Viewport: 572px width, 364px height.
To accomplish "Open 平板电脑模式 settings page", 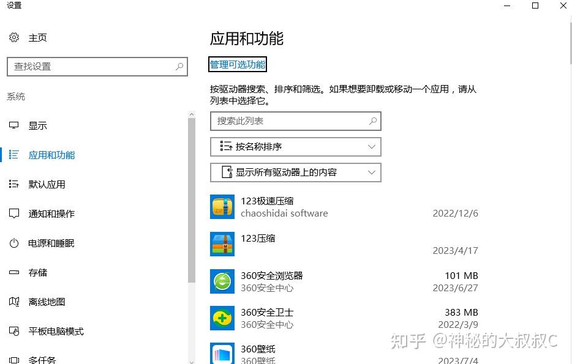I will point(56,331).
